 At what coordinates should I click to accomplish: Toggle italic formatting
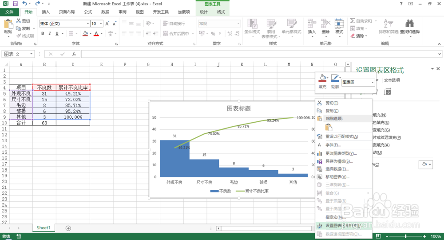pyautogui.click(x=50, y=33)
